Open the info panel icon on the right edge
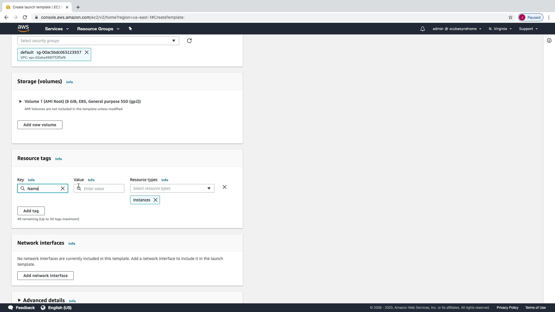Image resolution: width=555 pixels, height=312 pixels. click(549, 41)
